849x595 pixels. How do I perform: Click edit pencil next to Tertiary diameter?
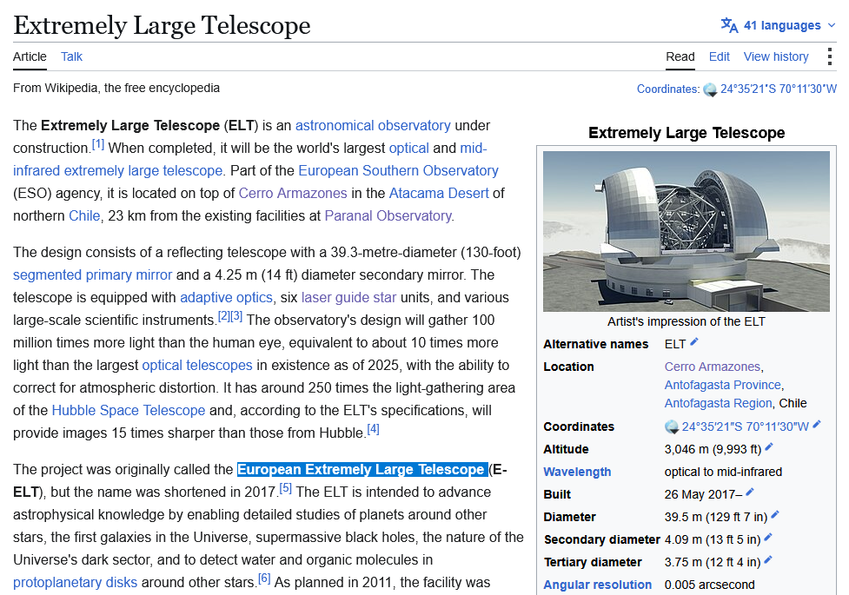pos(768,560)
